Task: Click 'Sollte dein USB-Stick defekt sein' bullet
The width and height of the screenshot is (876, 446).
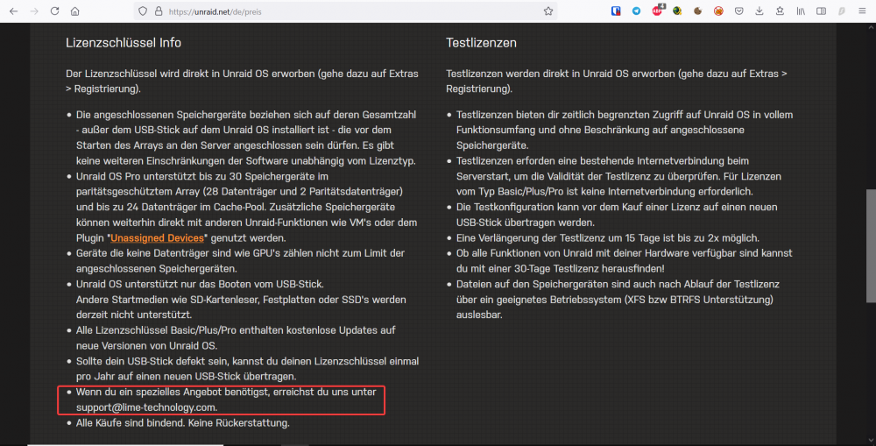Action: (248, 369)
